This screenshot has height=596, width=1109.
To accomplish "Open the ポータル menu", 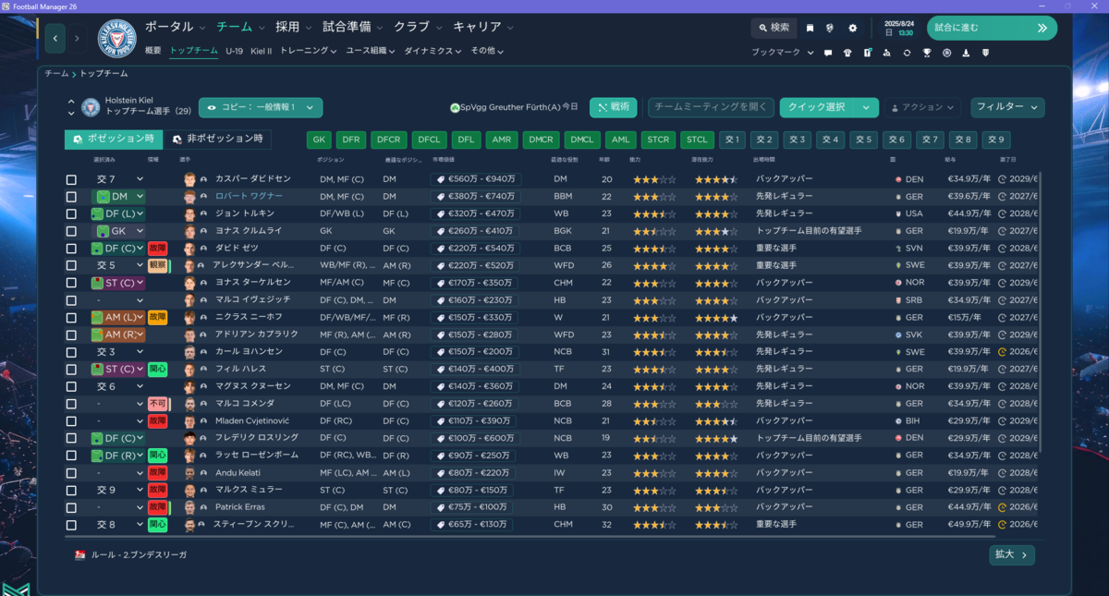I will tap(176, 27).
